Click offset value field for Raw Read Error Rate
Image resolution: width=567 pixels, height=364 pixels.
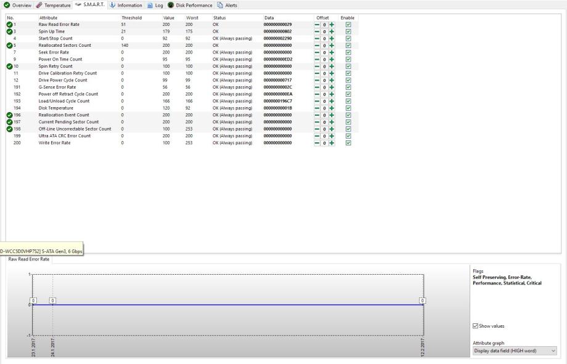324,25
